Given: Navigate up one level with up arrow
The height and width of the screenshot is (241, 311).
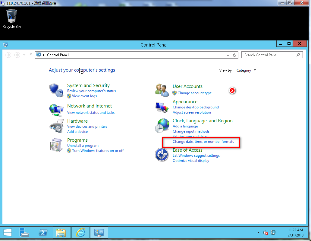Looking at the screenshot, I should 31,55.
